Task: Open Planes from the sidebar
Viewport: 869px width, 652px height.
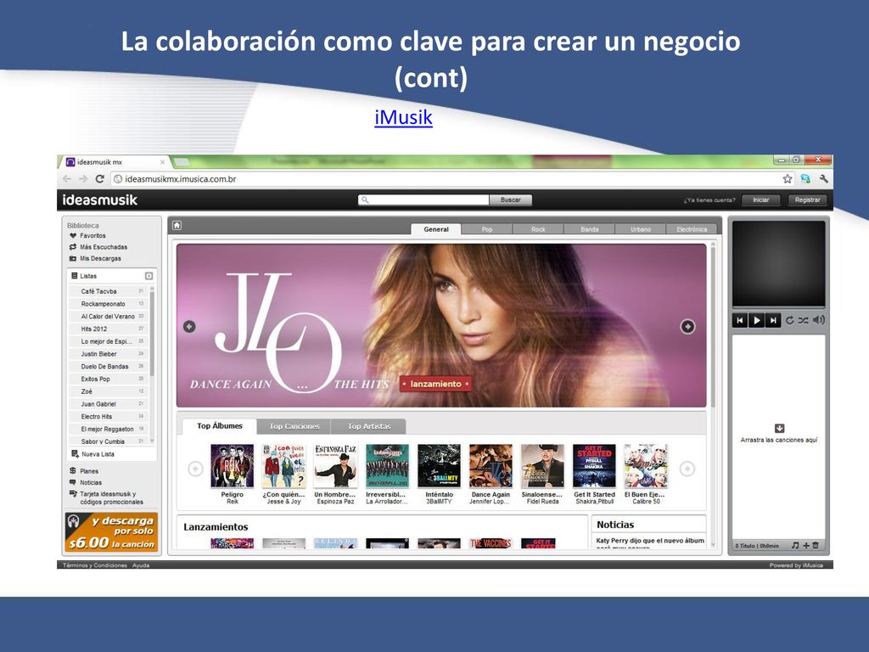Action: [x=84, y=470]
